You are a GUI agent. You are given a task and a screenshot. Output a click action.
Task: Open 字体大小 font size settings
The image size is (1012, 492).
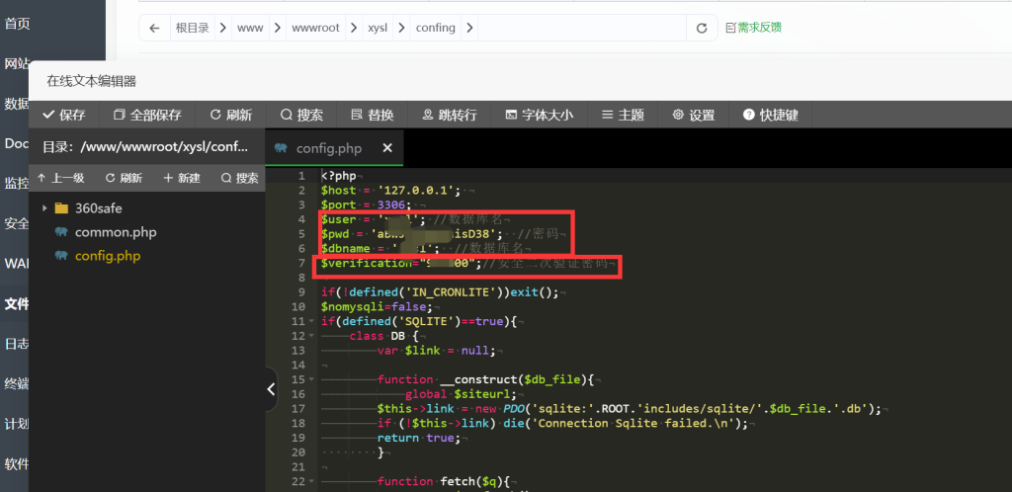(539, 115)
